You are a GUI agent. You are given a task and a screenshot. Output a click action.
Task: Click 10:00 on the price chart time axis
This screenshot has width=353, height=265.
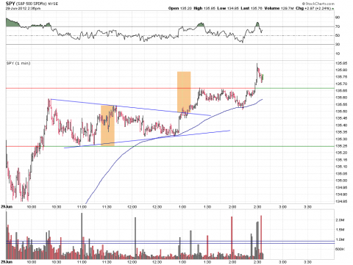pyautogui.click(x=32, y=207)
